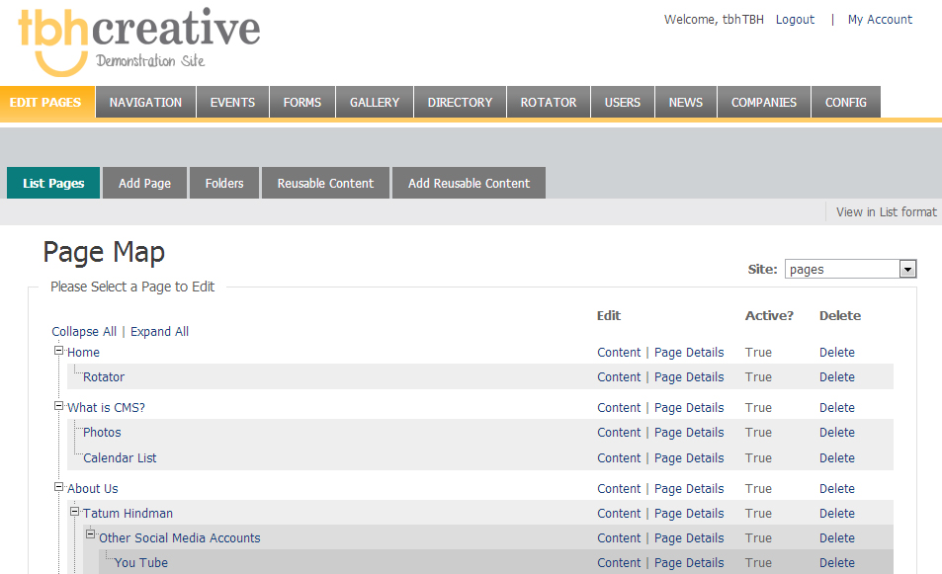Open Page Details for Calendar List

pos(689,458)
